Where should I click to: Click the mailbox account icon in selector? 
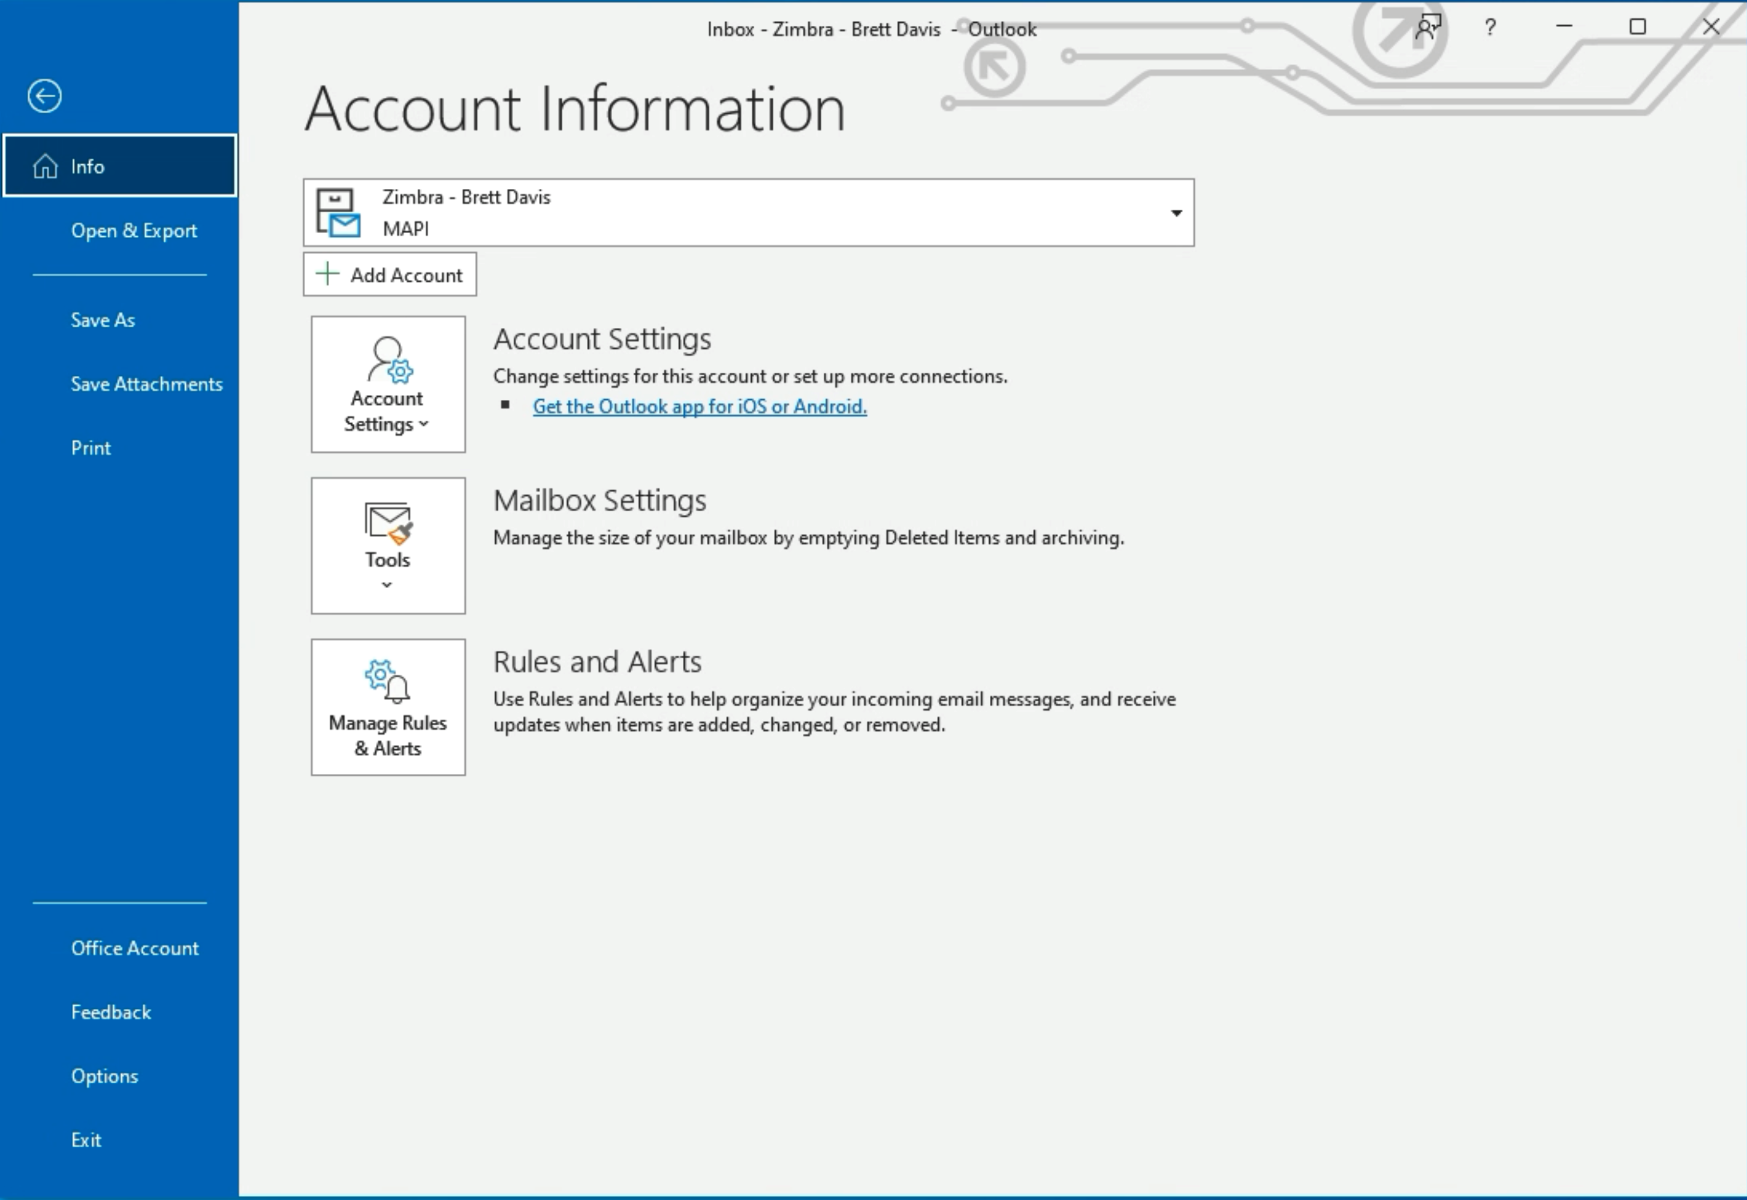click(x=338, y=213)
